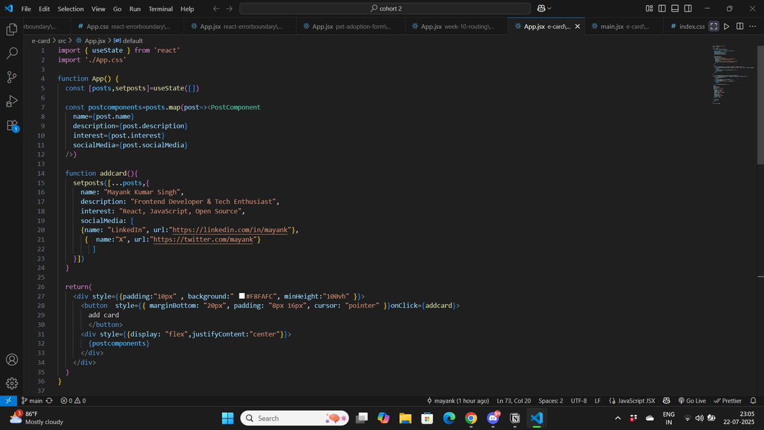This screenshot has height=430, width=764.
Task: Click the Prettier status item
Action: 728,401
